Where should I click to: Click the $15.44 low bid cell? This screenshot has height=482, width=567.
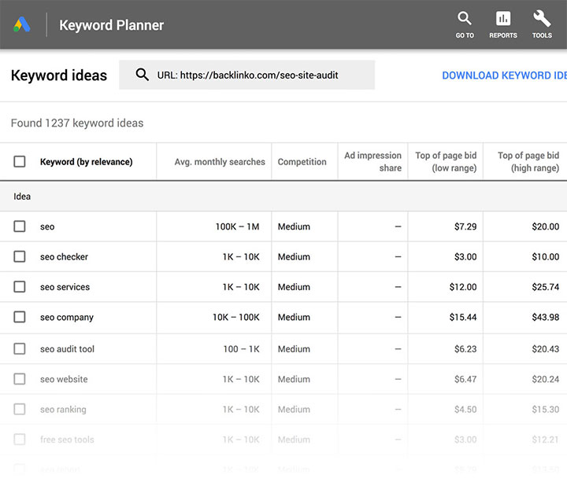(463, 318)
